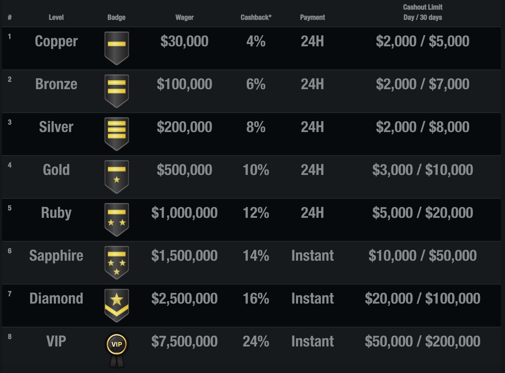Click the Level column header
This screenshot has height=373, width=505.
click(56, 17)
